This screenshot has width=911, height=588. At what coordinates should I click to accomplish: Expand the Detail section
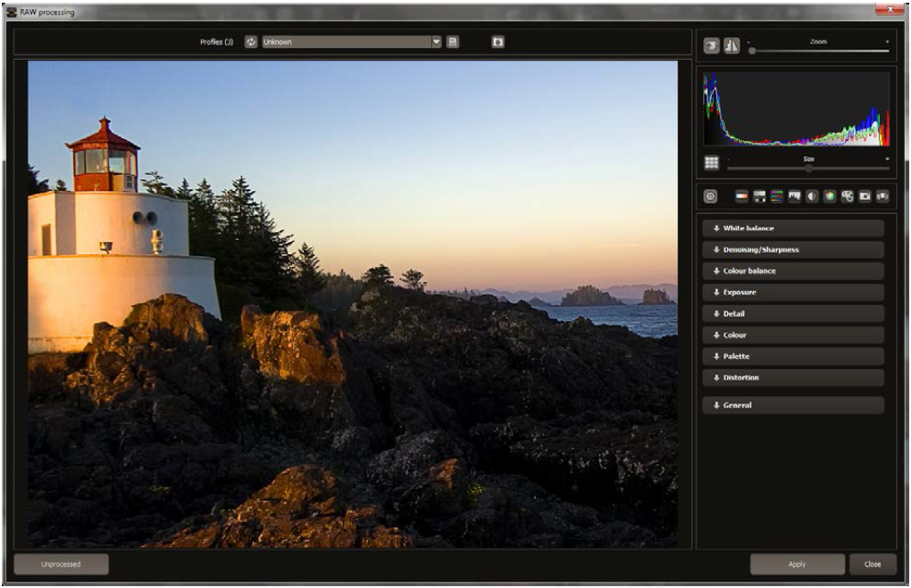click(x=793, y=313)
